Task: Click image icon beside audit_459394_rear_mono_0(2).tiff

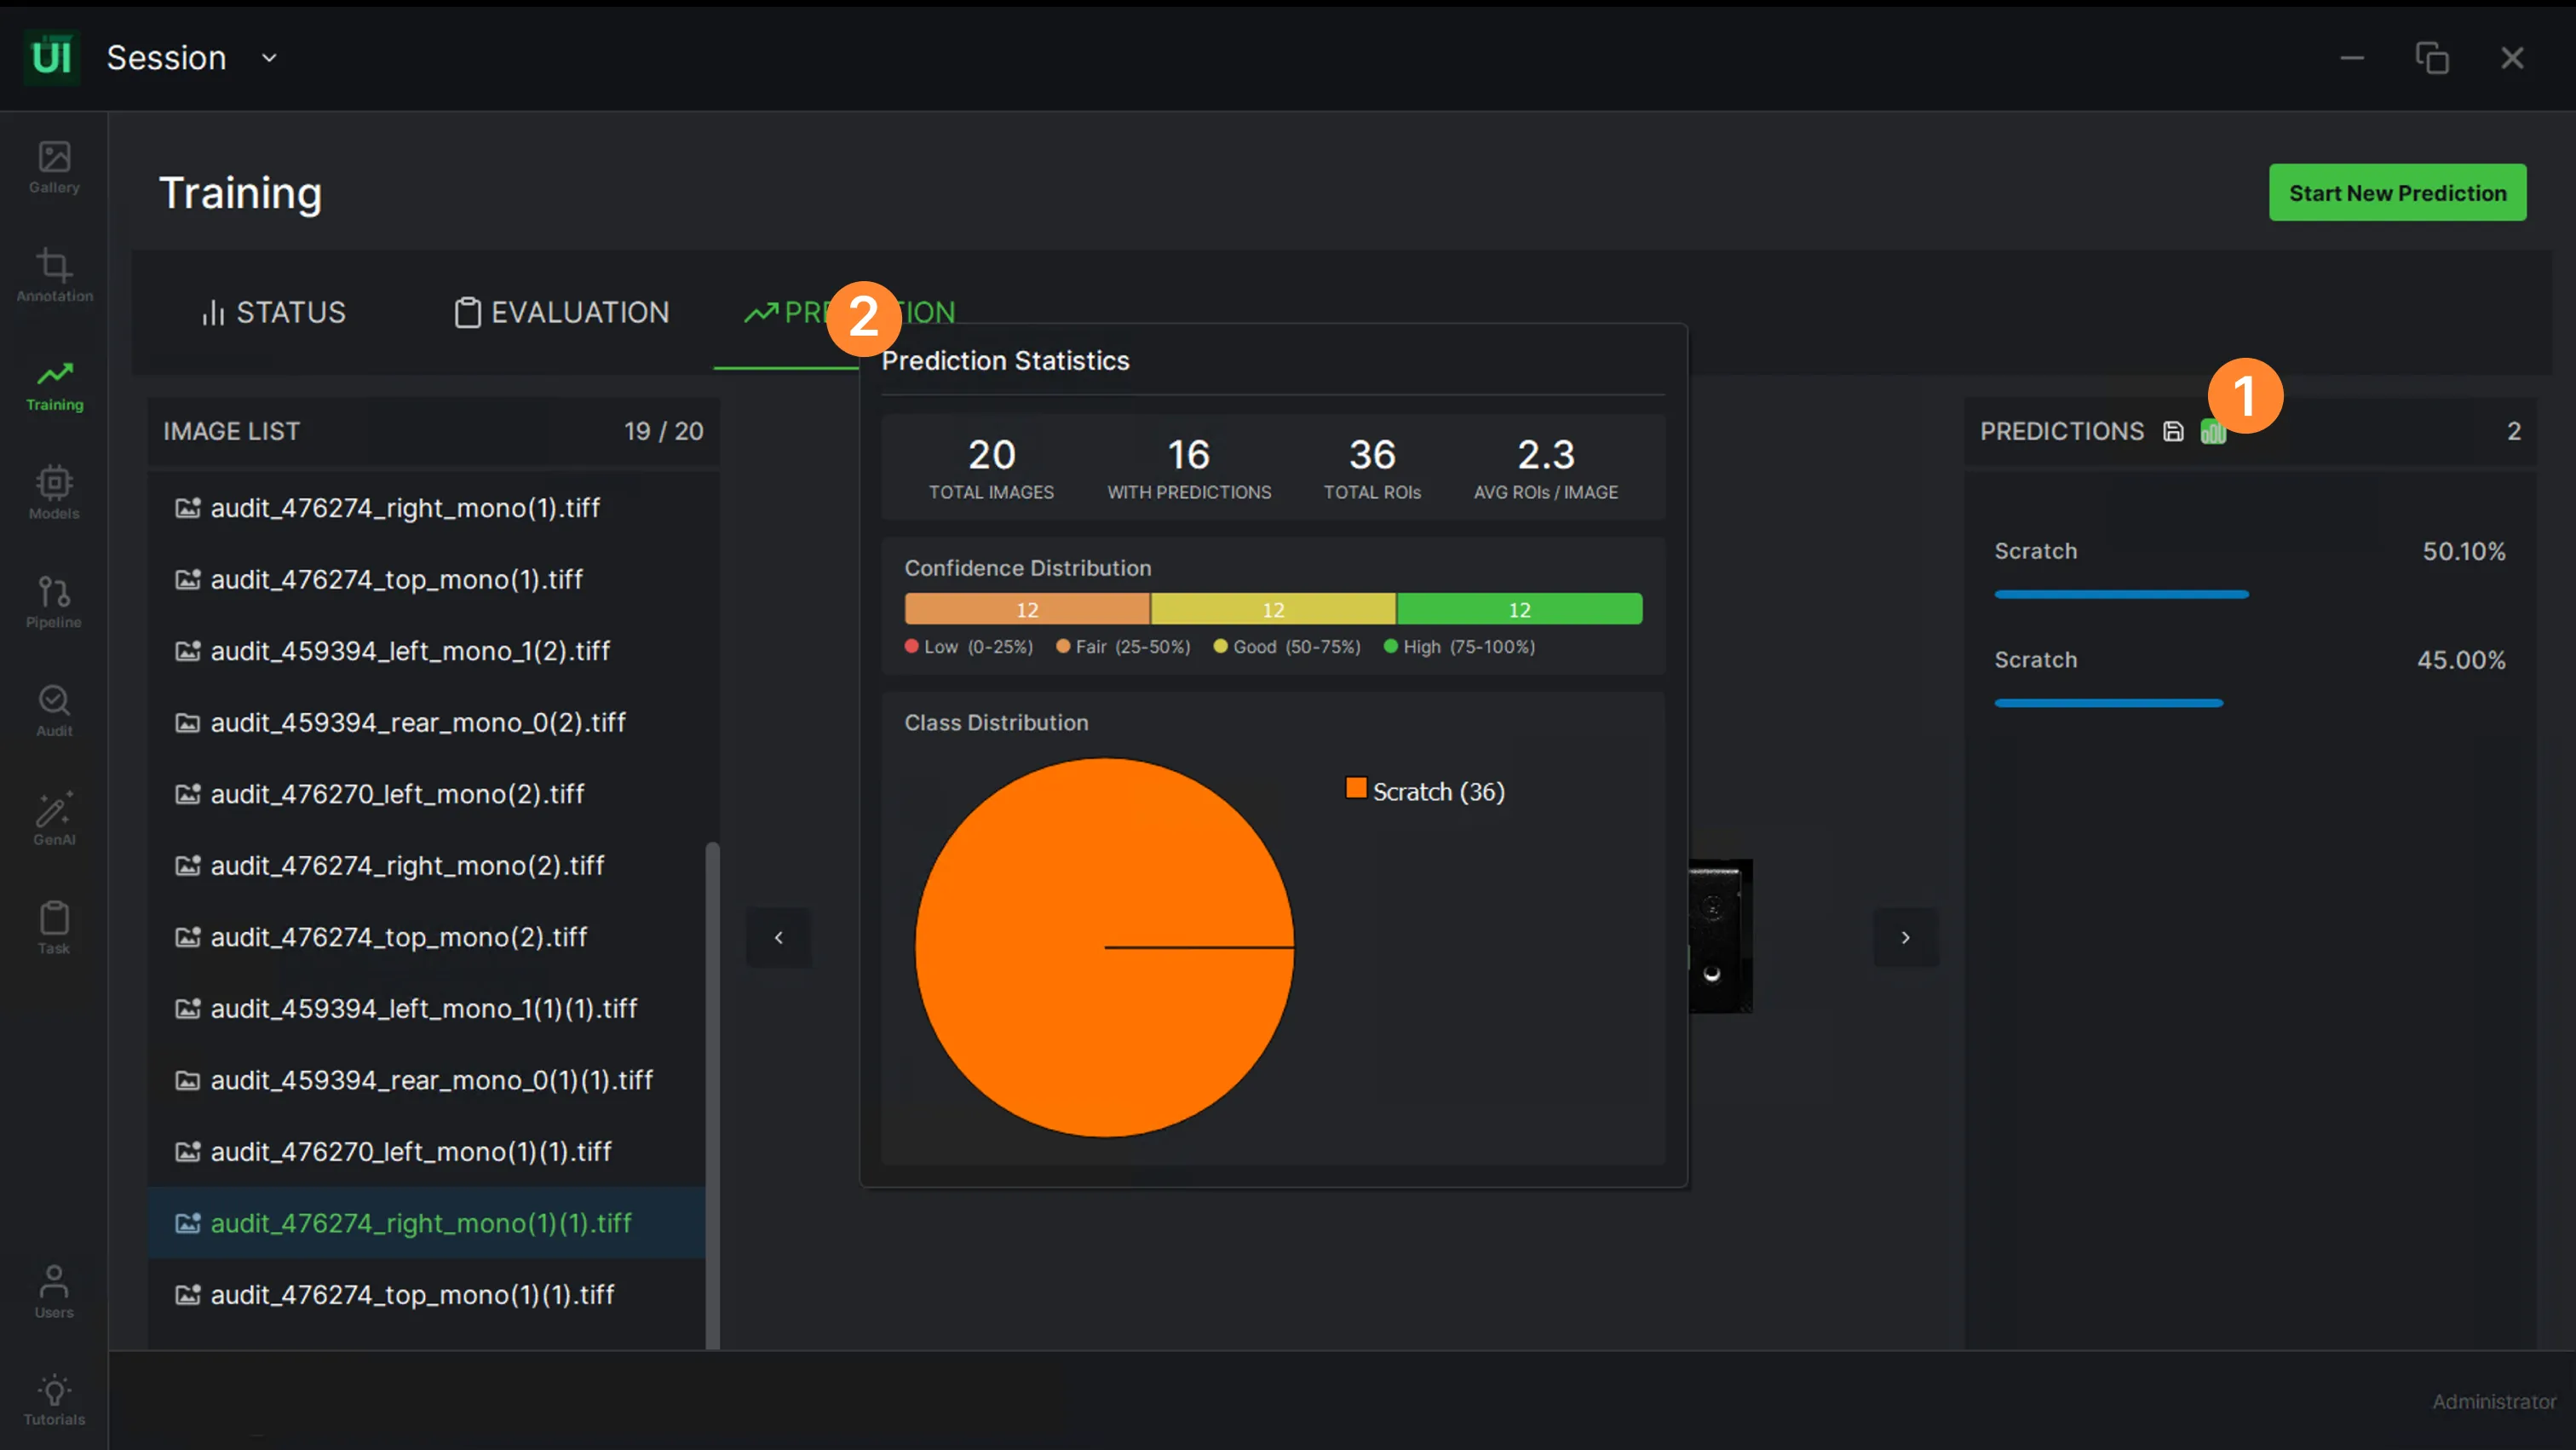Action: (188, 722)
